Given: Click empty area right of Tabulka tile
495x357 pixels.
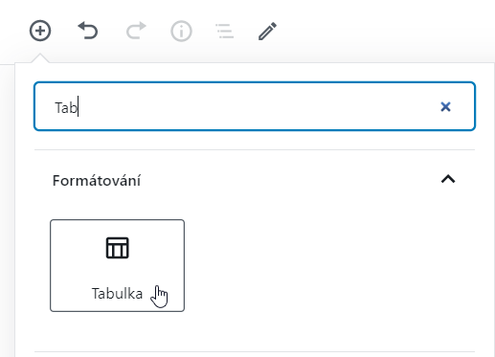Looking at the screenshot, I should pyautogui.click(x=328, y=265).
